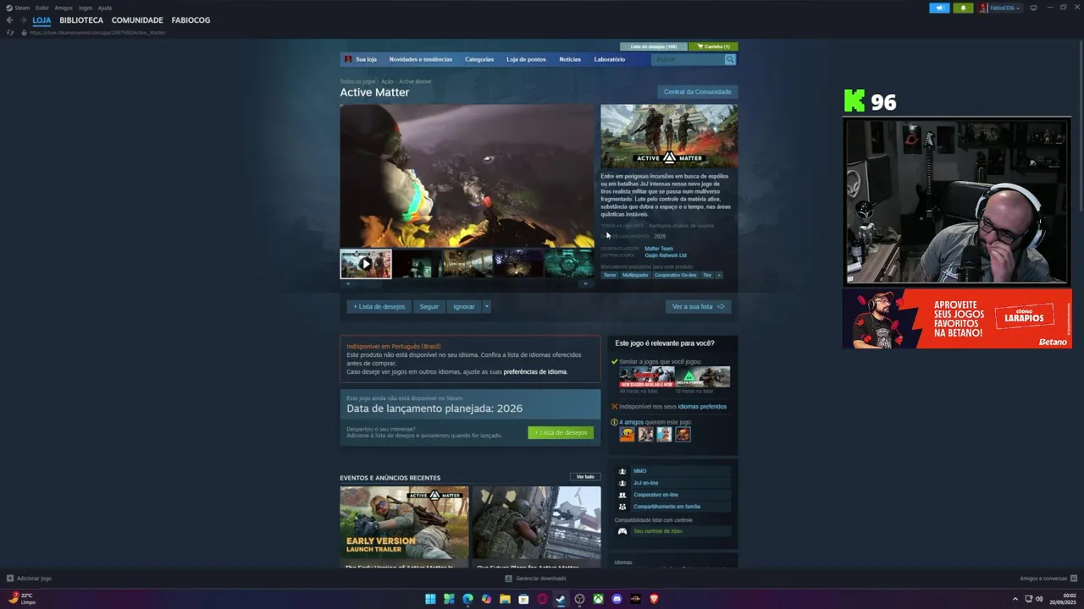Click Ver a sua lista button
Screen dimensions: 1084x609
[x=698, y=306]
